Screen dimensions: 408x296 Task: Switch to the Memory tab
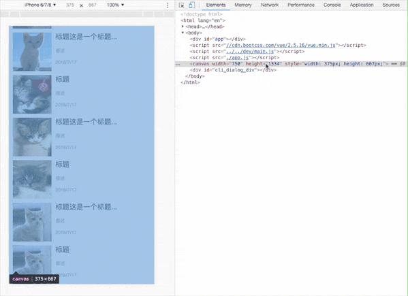coord(243,5)
